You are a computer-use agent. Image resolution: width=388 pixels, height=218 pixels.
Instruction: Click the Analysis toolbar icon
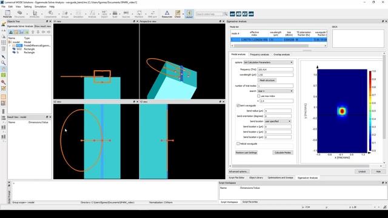pyautogui.click(x=92, y=14)
